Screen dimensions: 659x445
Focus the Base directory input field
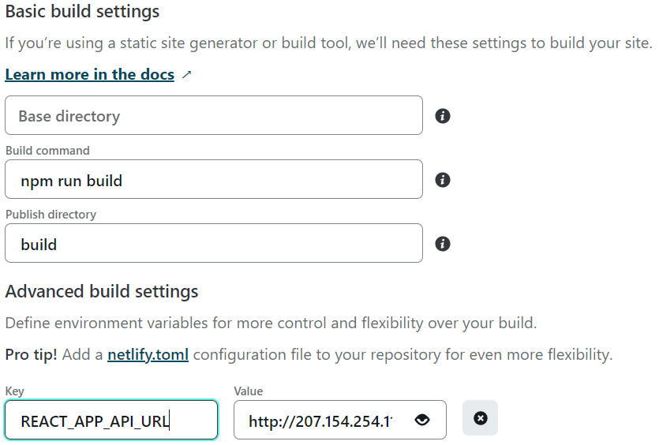click(x=214, y=115)
